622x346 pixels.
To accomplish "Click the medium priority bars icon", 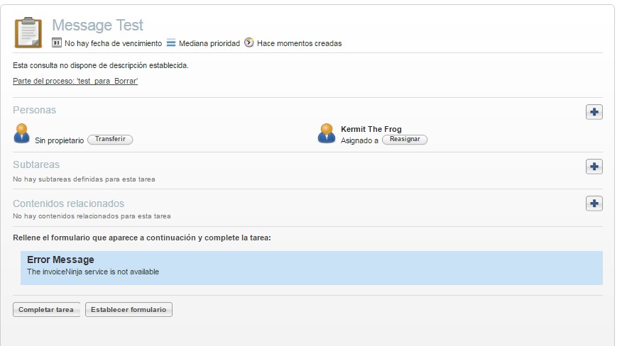I will coord(171,43).
